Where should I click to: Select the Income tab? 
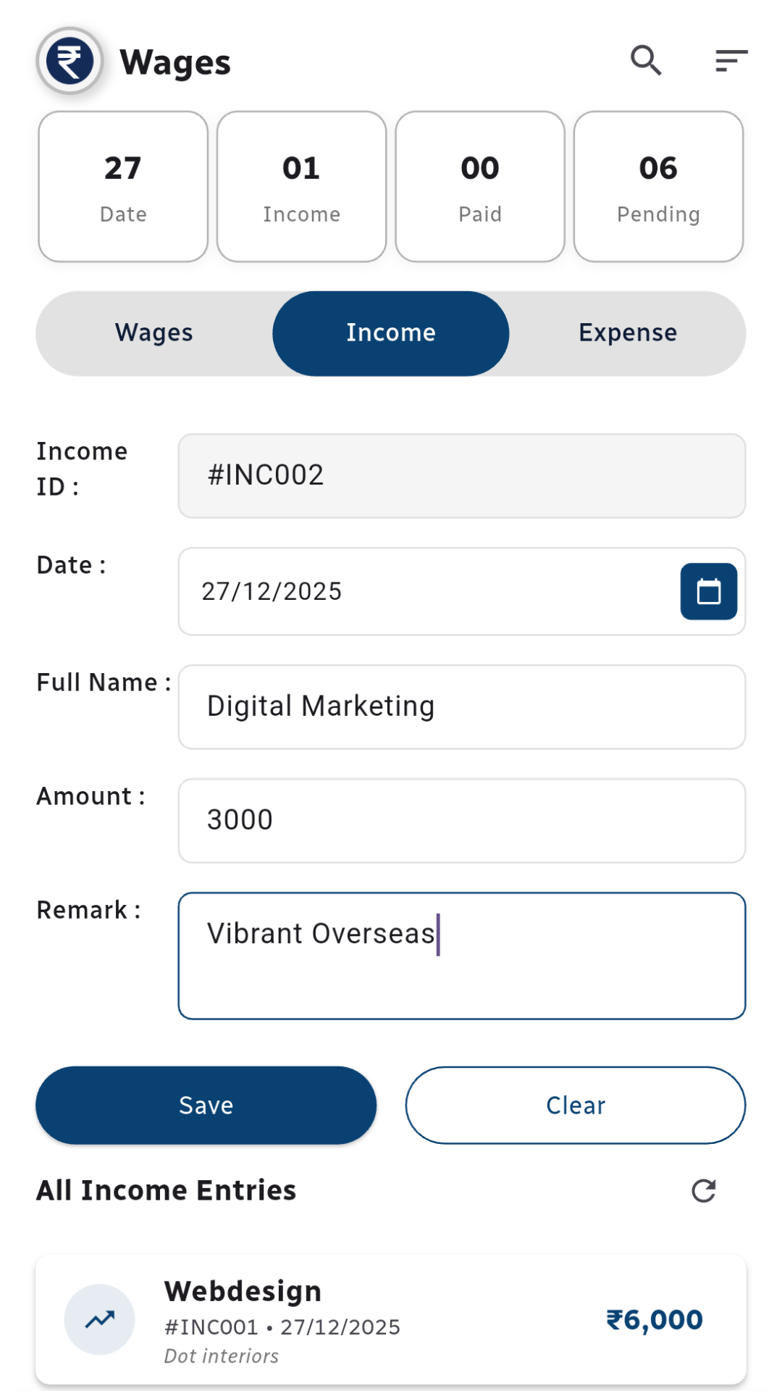390,333
